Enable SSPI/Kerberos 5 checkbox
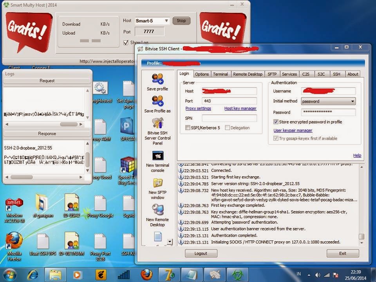Image resolution: width=376 pixels, height=282 pixels. pos(188,128)
